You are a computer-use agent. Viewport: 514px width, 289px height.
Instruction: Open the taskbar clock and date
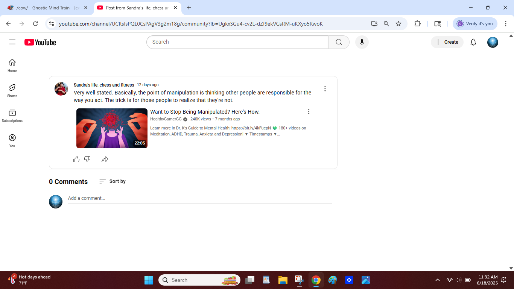point(488,280)
